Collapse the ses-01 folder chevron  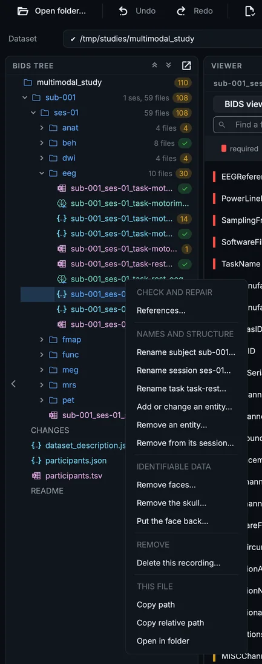pyautogui.click(x=33, y=113)
